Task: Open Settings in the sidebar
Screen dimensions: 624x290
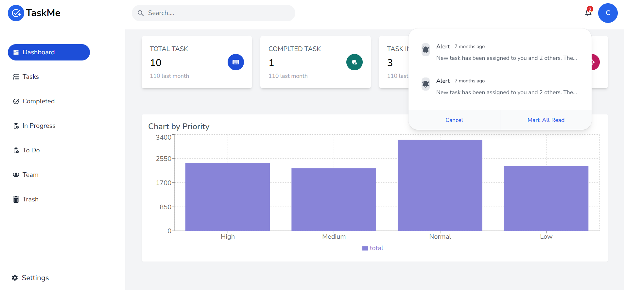Action: pos(30,278)
